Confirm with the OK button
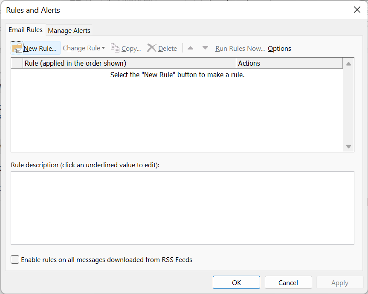This screenshot has height=294, width=368. click(236, 282)
